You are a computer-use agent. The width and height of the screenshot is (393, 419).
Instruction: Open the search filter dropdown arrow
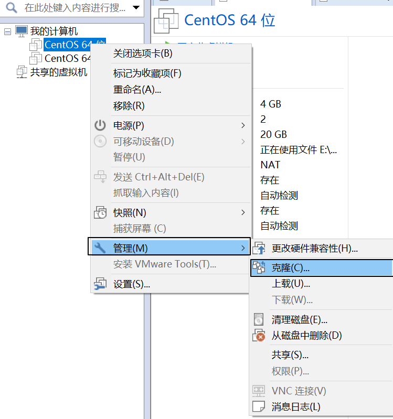(x=136, y=7)
